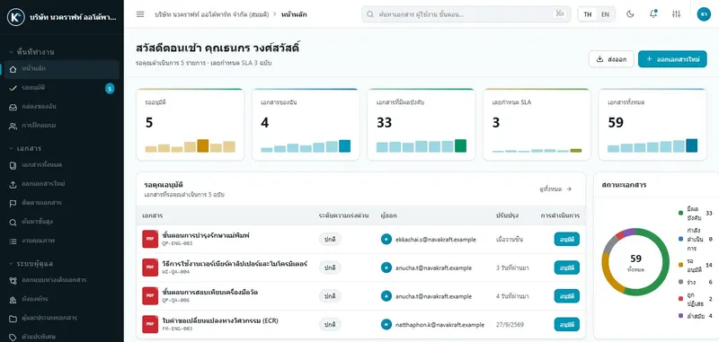Open the PDF icon of QP-ENG-003
This screenshot has height=342, width=719.
point(150,239)
